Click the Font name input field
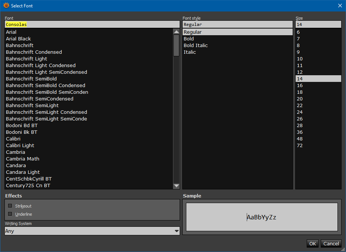Viewport: 346px width, 252px height. [x=92, y=24]
